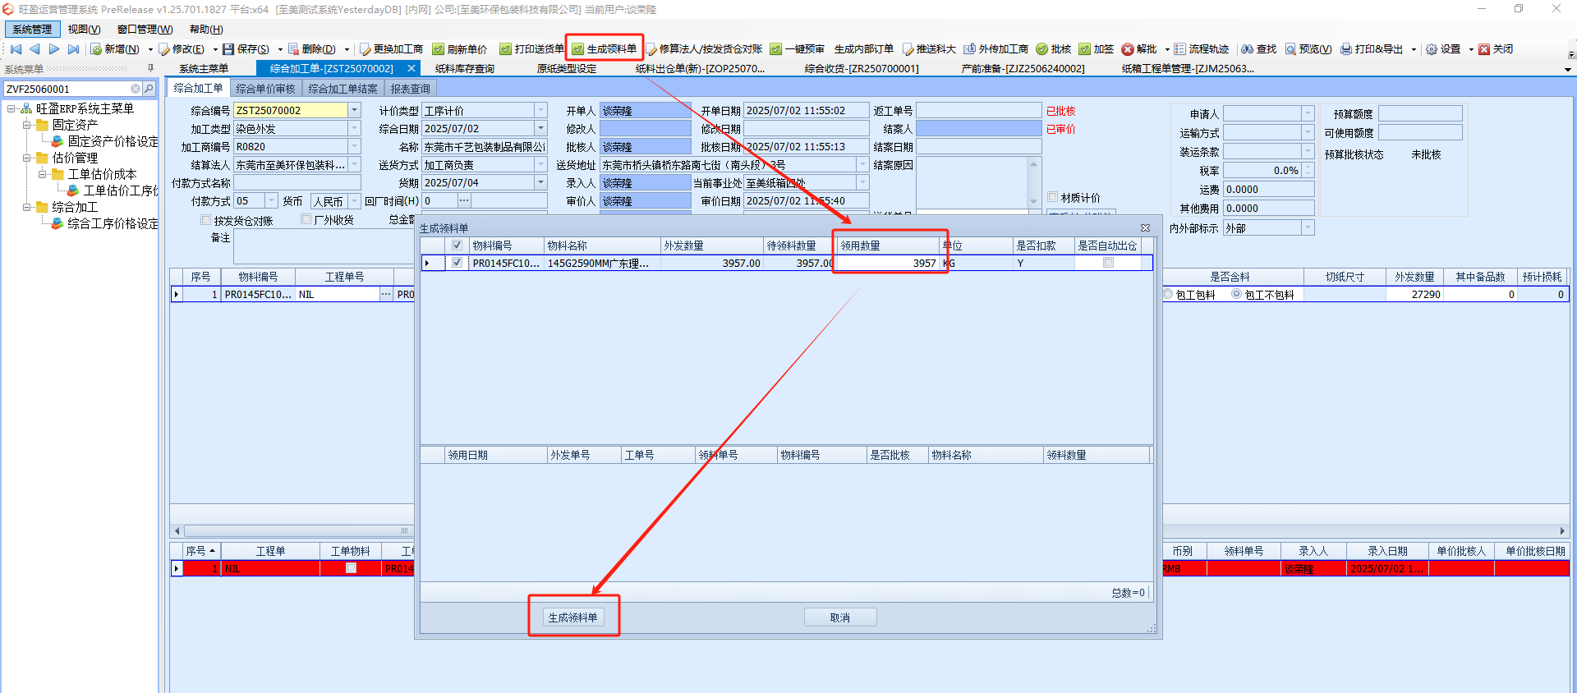Screen dimensions: 1577x693
Task: Click the 修算法人/按发货仓对账 toolbar icon
Action: tap(651, 49)
